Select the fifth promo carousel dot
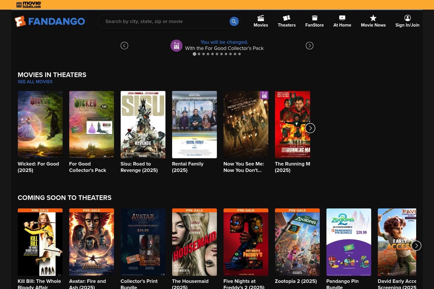 (x=212, y=54)
